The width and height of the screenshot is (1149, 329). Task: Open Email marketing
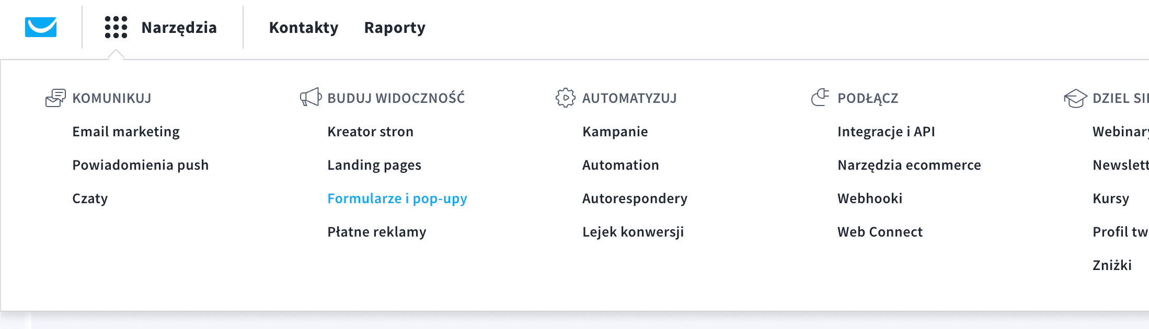126,132
